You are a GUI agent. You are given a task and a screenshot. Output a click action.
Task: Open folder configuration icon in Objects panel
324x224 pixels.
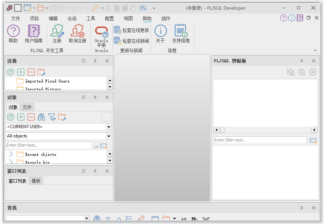pyautogui.click(x=62, y=117)
